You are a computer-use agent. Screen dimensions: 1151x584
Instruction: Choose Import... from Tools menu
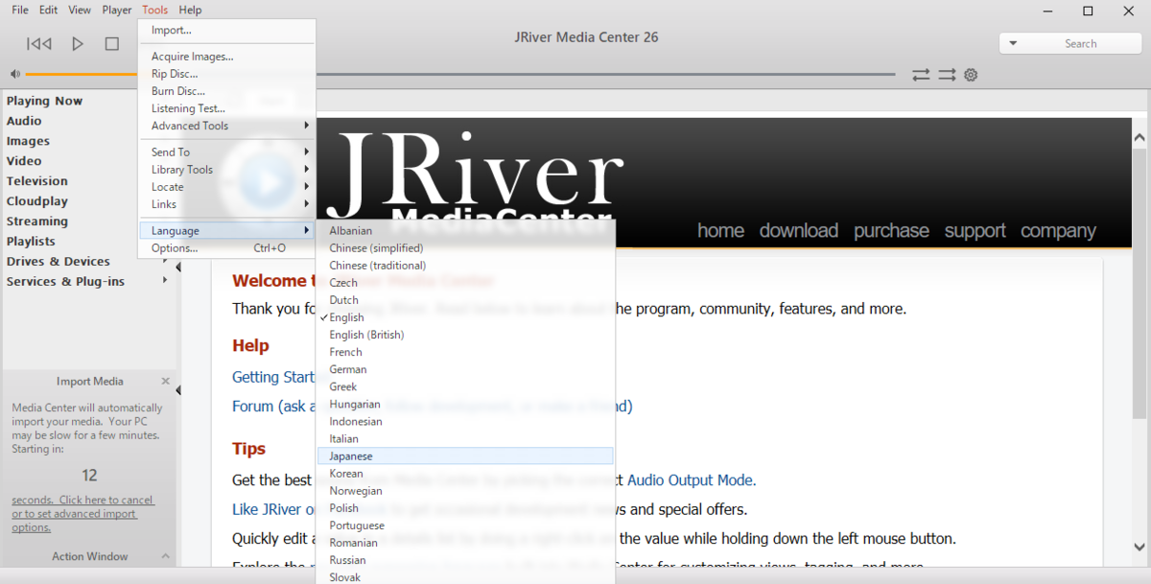226,30
